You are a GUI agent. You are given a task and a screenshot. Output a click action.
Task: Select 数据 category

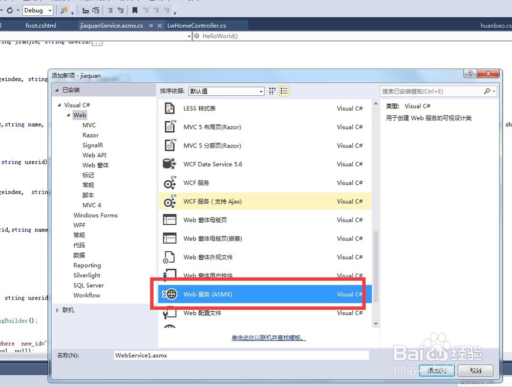coord(79,255)
